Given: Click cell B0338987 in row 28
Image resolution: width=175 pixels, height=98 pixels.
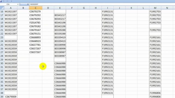Looking at the screenshot, I should pyautogui.click(x=60, y=56).
